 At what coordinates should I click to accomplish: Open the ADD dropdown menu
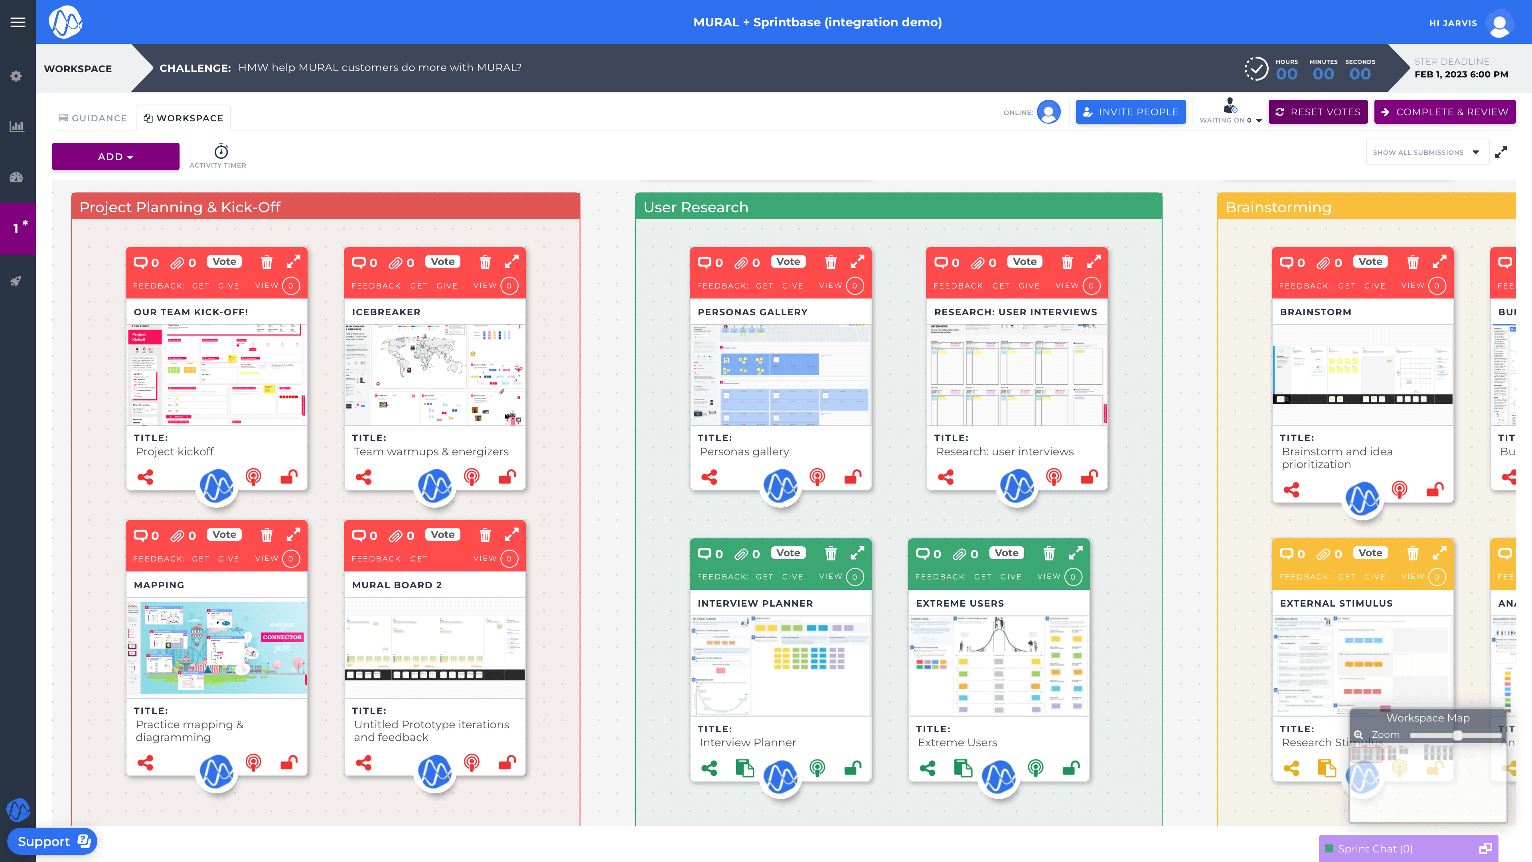pyautogui.click(x=115, y=156)
